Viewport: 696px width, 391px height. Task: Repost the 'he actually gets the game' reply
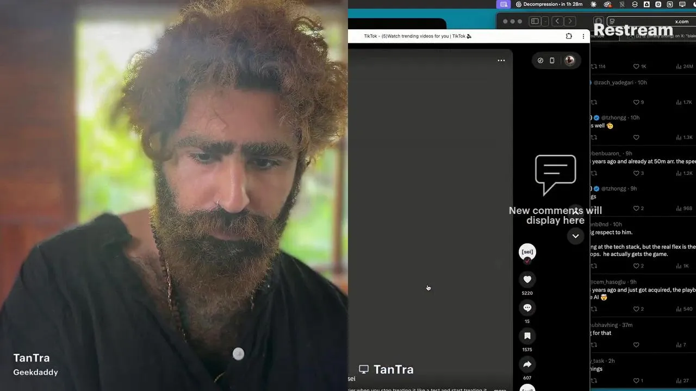coord(594,266)
